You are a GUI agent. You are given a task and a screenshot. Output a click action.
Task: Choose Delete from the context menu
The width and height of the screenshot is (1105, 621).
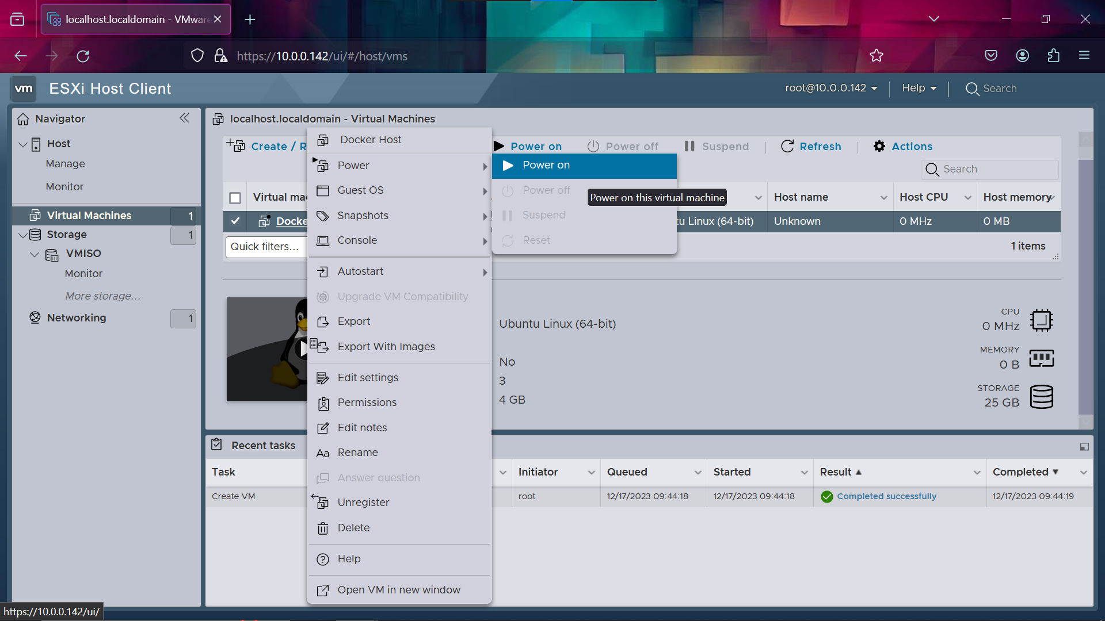pyautogui.click(x=399, y=528)
